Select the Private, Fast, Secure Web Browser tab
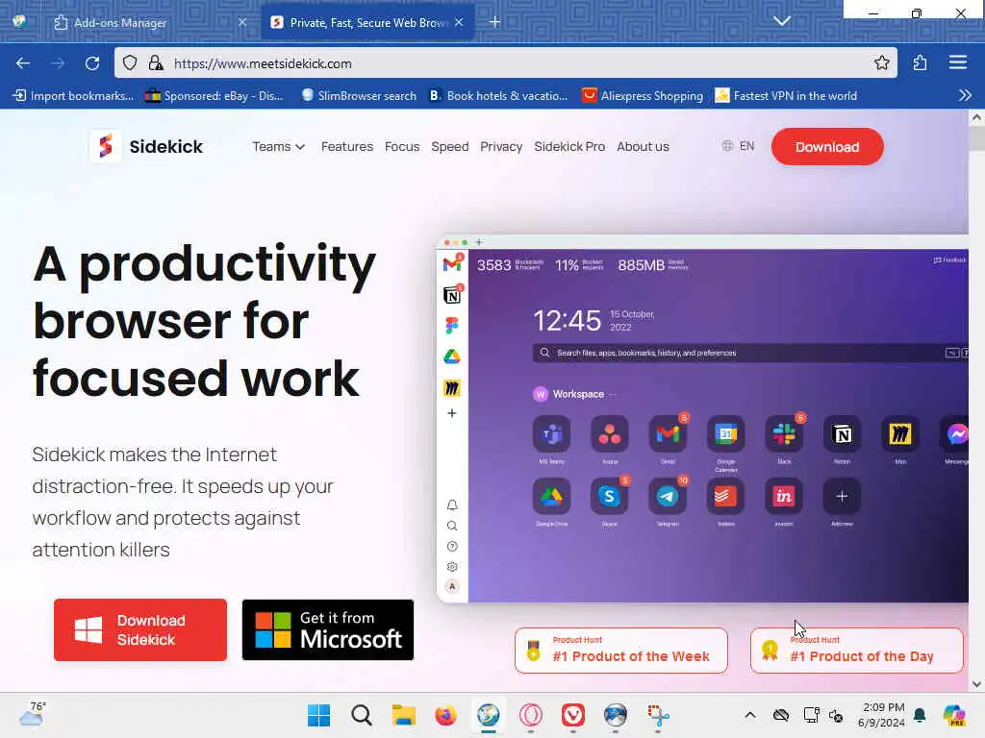 click(x=367, y=23)
